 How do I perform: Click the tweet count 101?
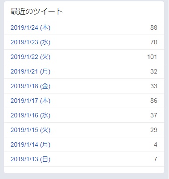coord(152,57)
